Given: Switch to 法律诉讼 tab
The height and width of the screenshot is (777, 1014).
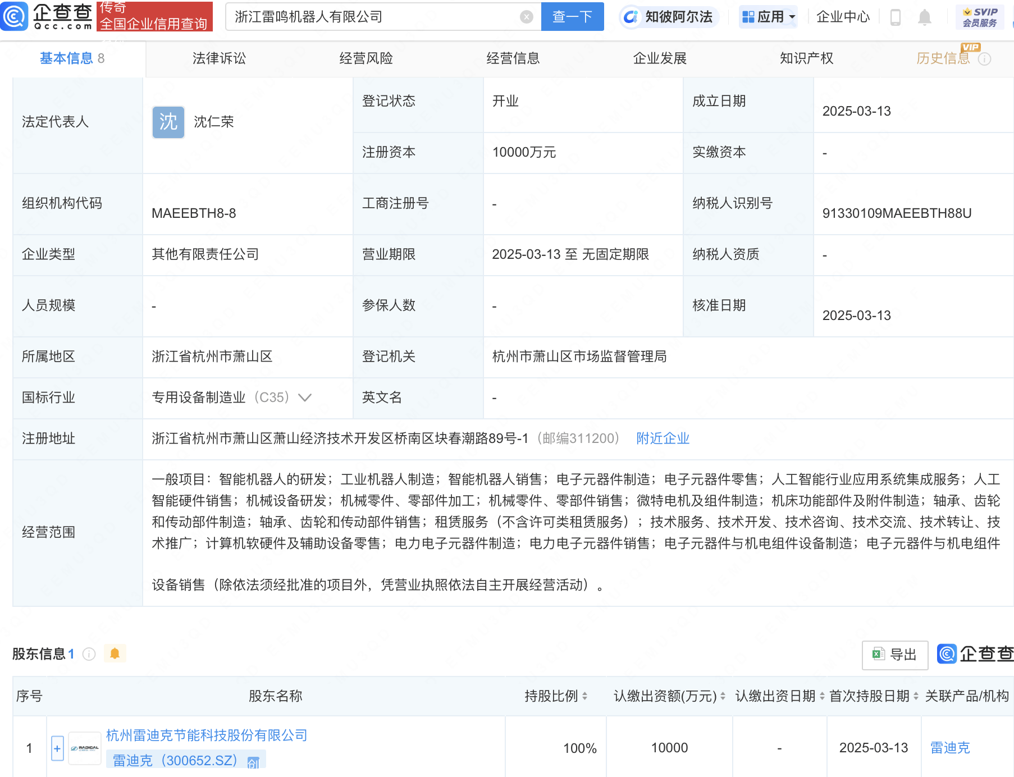Looking at the screenshot, I should [x=220, y=58].
